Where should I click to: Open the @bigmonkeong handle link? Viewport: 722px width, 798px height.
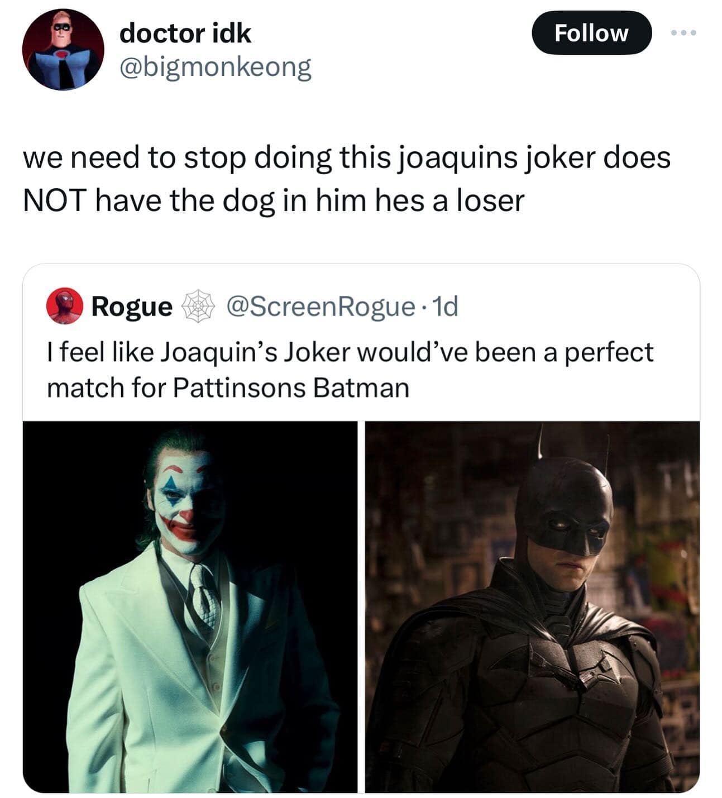215,68
